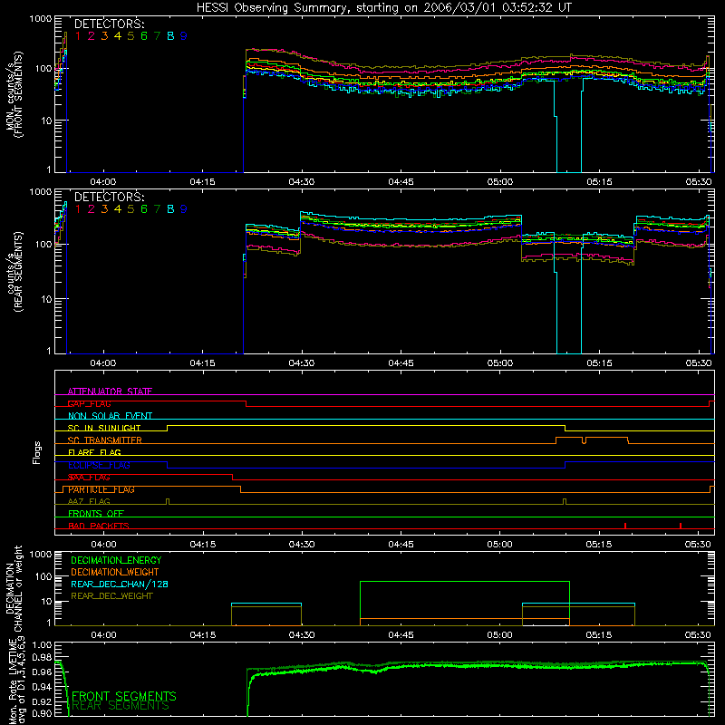
Task: Click the BAD_PACKETS flag label
Action: (x=99, y=526)
